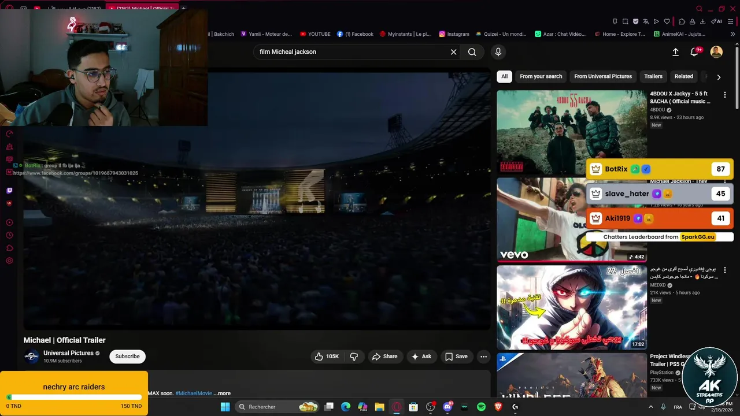Show more filter chips with right arrow
740x416 pixels.
click(x=719, y=77)
